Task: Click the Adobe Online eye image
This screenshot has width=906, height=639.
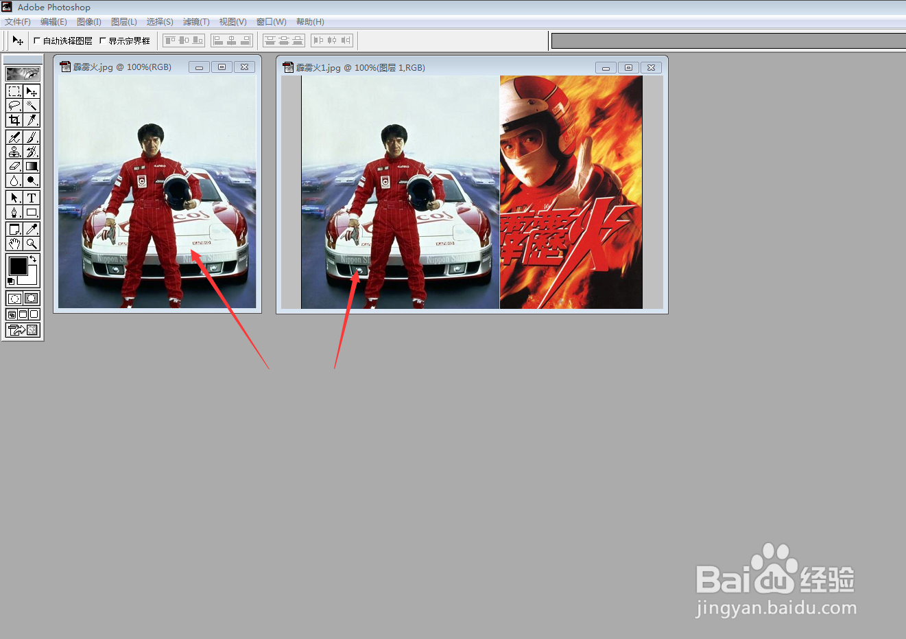Action: coord(23,73)
